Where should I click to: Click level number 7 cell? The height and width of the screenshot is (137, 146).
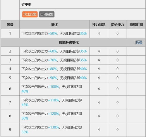click(10, 102)
